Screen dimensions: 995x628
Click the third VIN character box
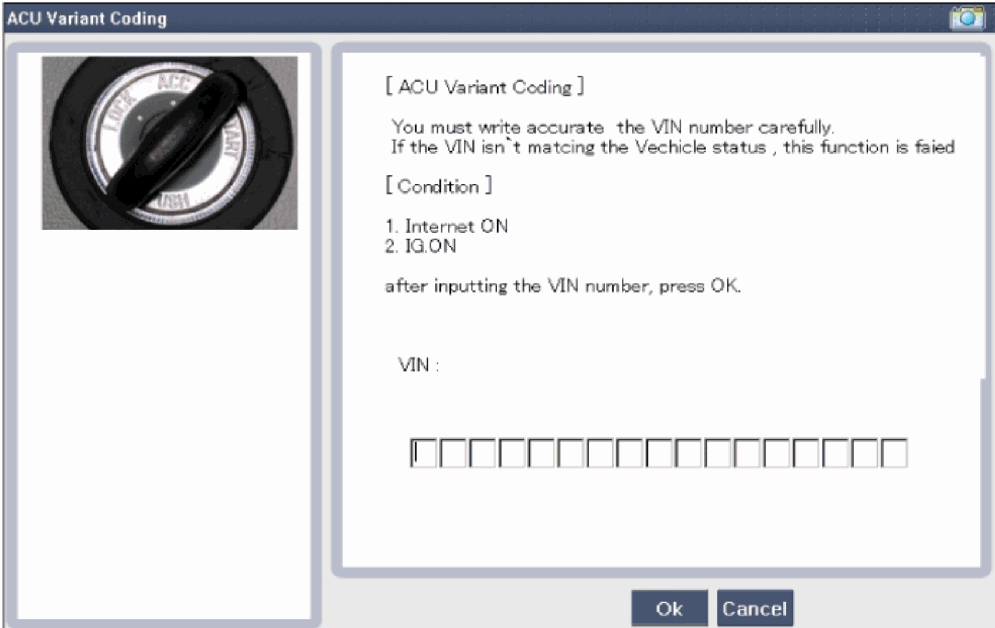482,453
